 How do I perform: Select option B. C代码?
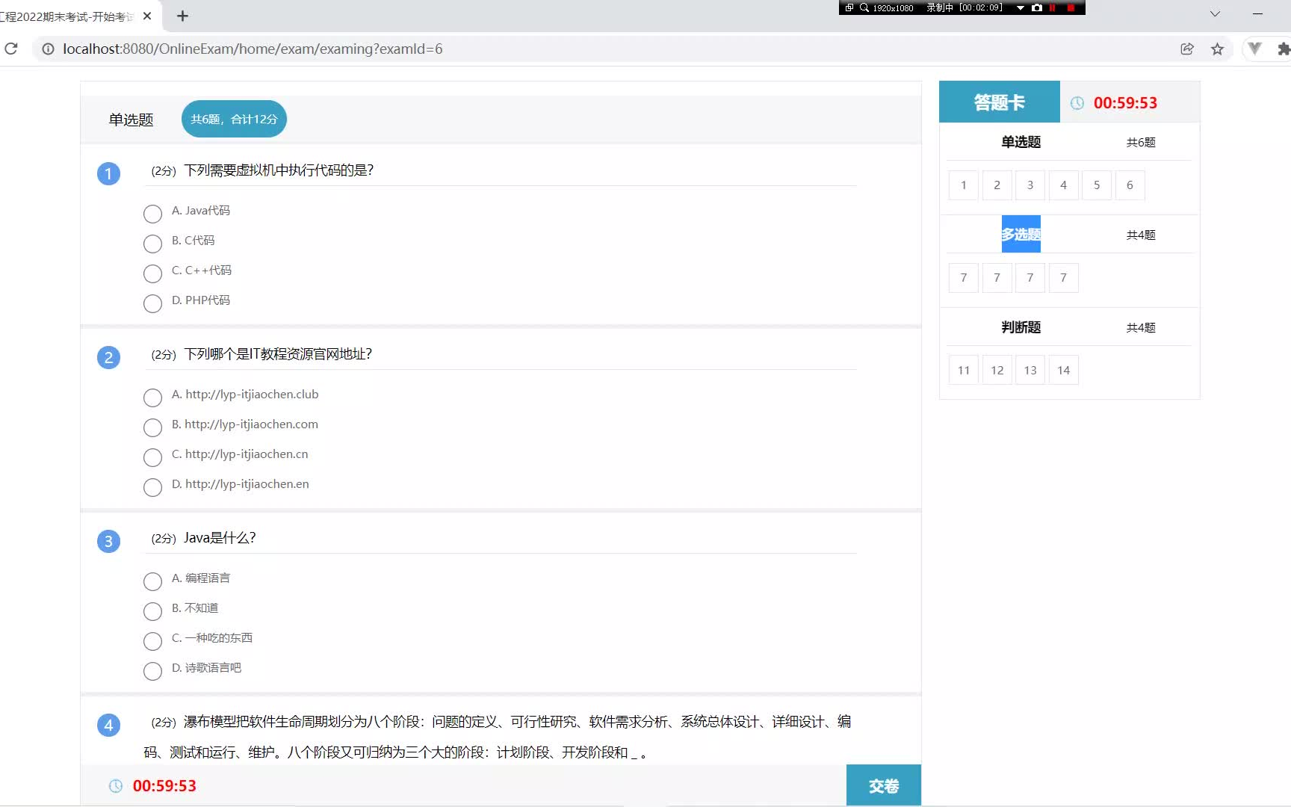point(152,244)
